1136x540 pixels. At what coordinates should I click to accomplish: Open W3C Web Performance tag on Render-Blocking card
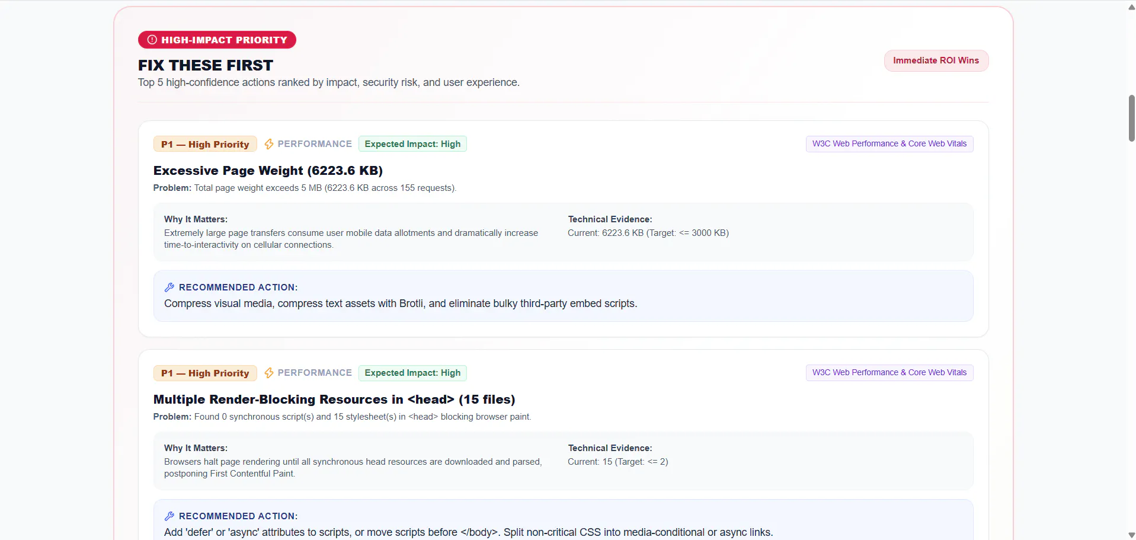click(x=889, y=373)
